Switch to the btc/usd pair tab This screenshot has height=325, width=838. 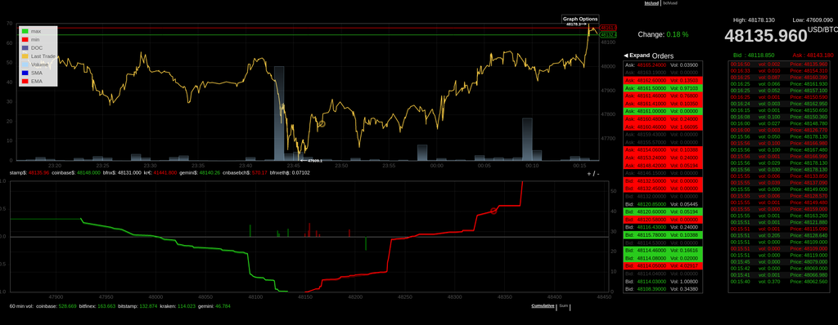point(652,2)
